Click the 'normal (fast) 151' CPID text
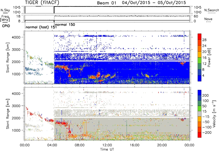219x151 pixels. (41, 27)
